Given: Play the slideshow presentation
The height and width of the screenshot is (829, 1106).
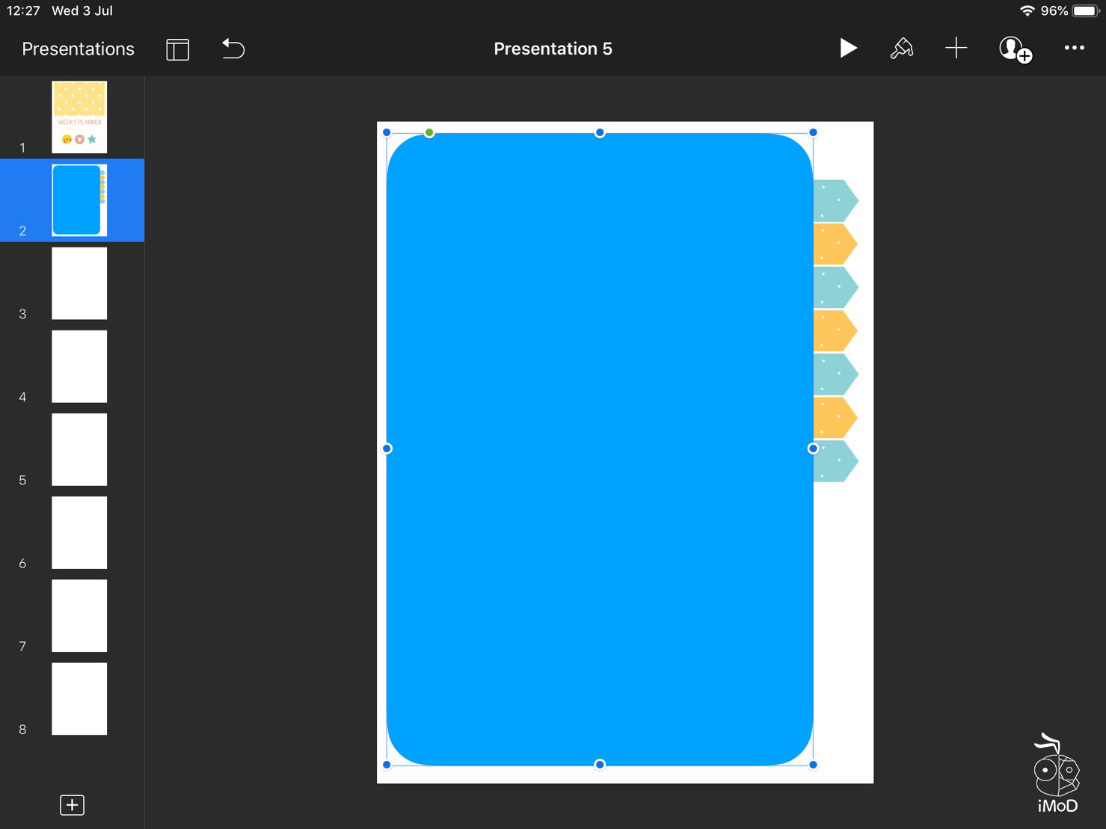Looking at the screenshot, I should pyautogui.click(x=847, y=49).
